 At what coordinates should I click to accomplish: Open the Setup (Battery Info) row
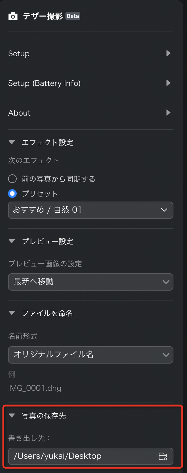tap(91, 83)
